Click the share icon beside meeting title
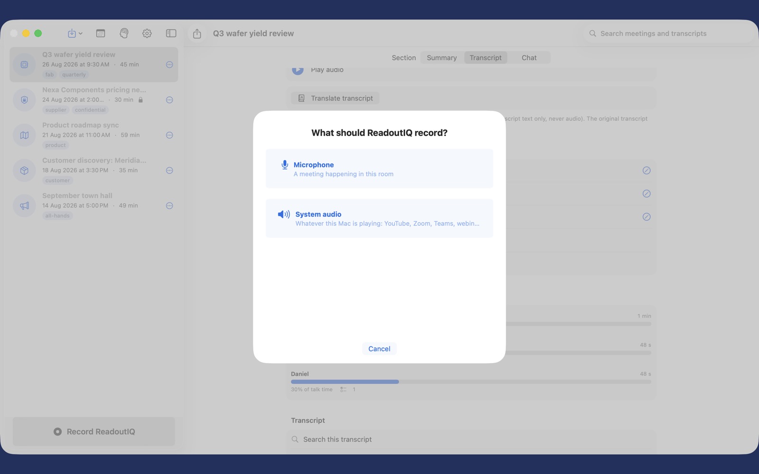 pos(197,34)
